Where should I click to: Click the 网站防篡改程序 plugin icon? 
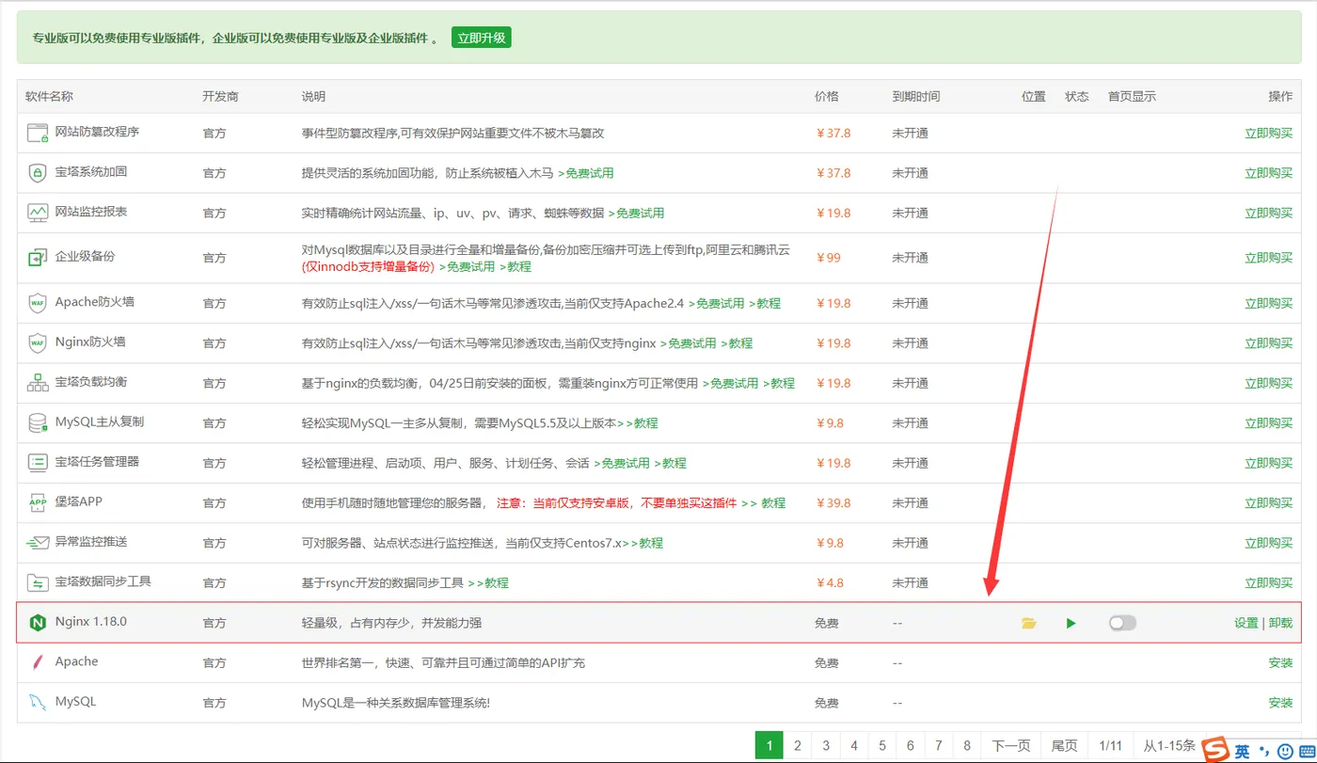(38, 133)
